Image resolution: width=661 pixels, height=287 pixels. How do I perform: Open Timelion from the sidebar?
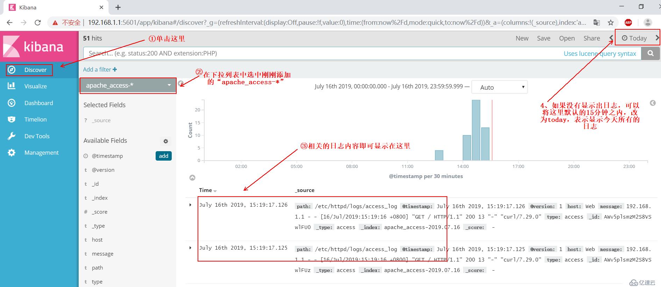pos(35,119)
